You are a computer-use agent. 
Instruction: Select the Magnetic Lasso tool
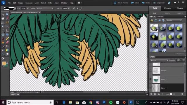[x=7, y=22]
